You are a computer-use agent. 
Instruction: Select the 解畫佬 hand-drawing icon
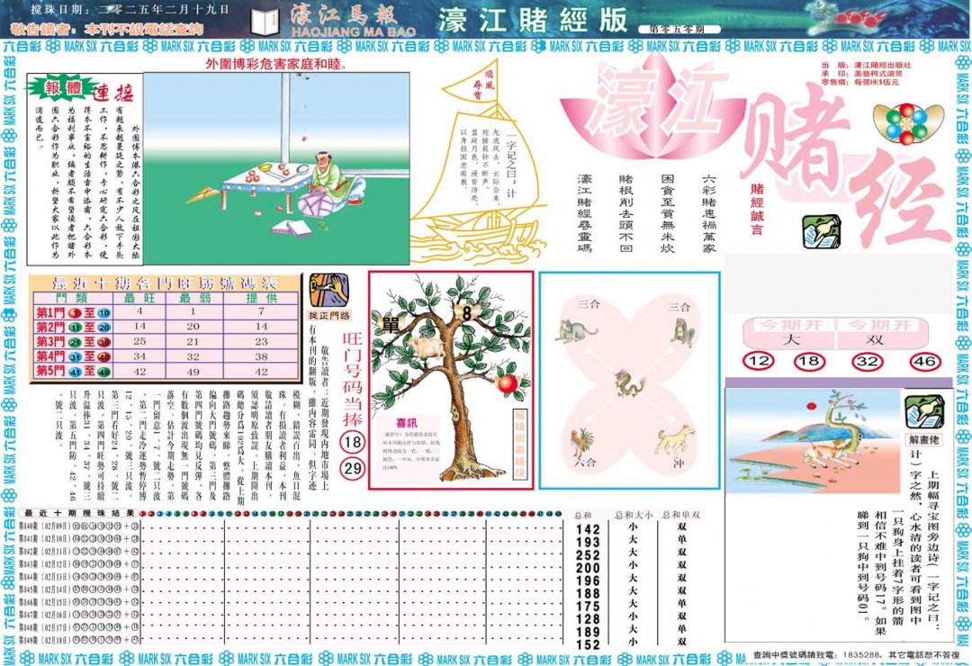coord(924,411)
